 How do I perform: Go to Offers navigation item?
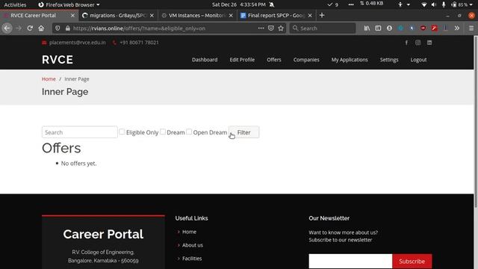point(274,60)
